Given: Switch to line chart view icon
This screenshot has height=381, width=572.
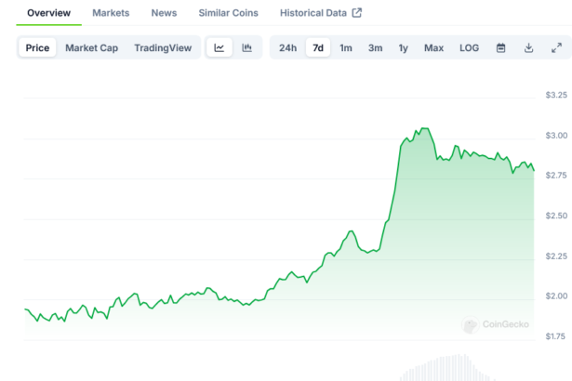Looking at the screenshot, I should (x=219, y=47).
